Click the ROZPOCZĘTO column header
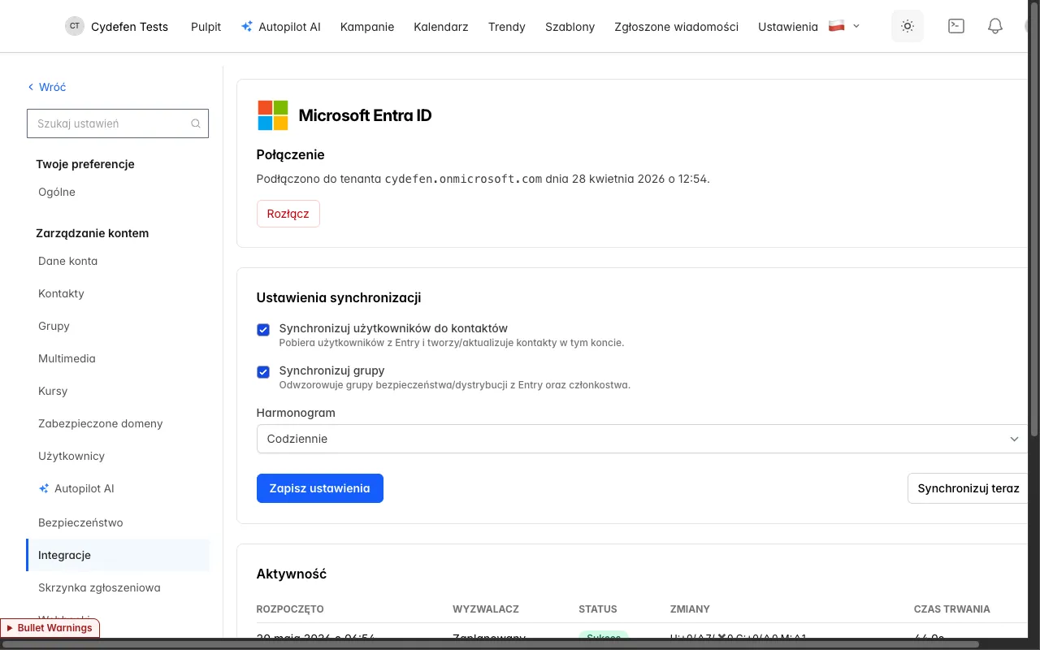The height and width of the screenshot is (650, 1040). tap(290, 609)
